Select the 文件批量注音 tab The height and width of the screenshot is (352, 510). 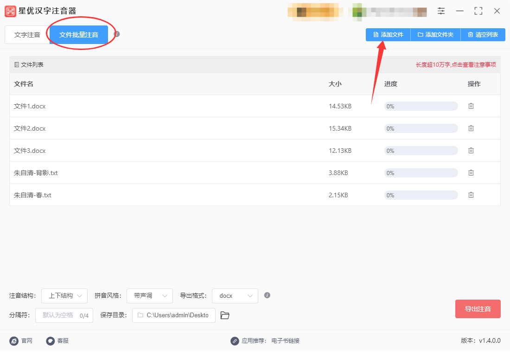click(x=79, y=35)
